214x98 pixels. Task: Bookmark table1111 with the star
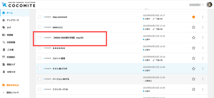193,27
